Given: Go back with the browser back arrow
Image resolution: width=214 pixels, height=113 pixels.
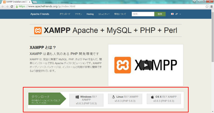Looking at the screenshot, I should point(3,6).
